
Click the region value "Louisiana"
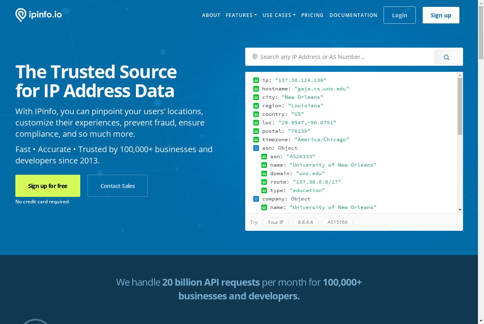306,106
